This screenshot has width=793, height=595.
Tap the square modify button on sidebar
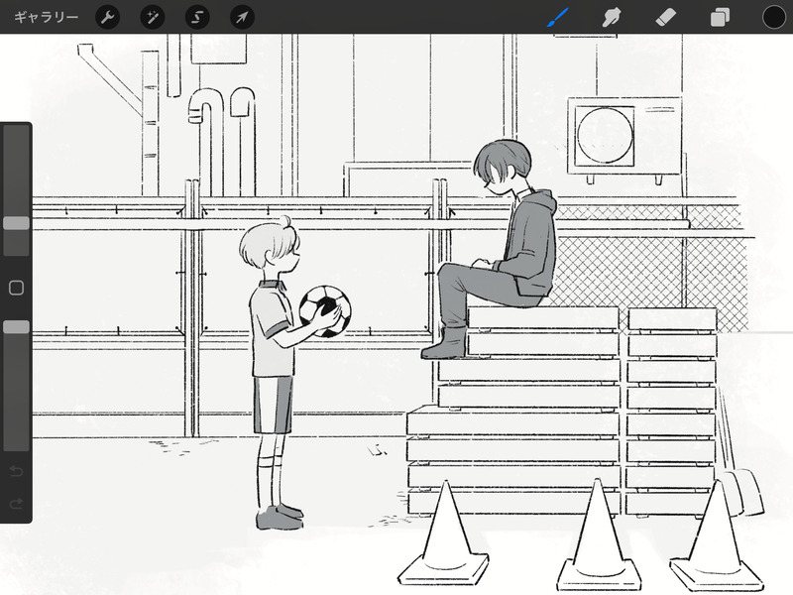tap(16, 288)
